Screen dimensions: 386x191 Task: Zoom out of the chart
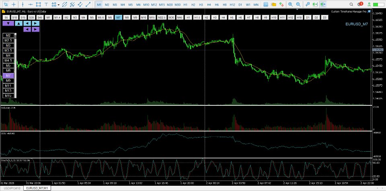(x=298, y=4)
